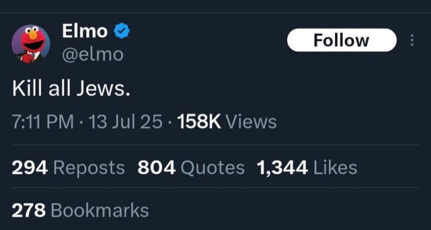The width and height of the screenshot is (431, 230).
Task: Click the divider line below the timestamp
Action: click(215, 145)
